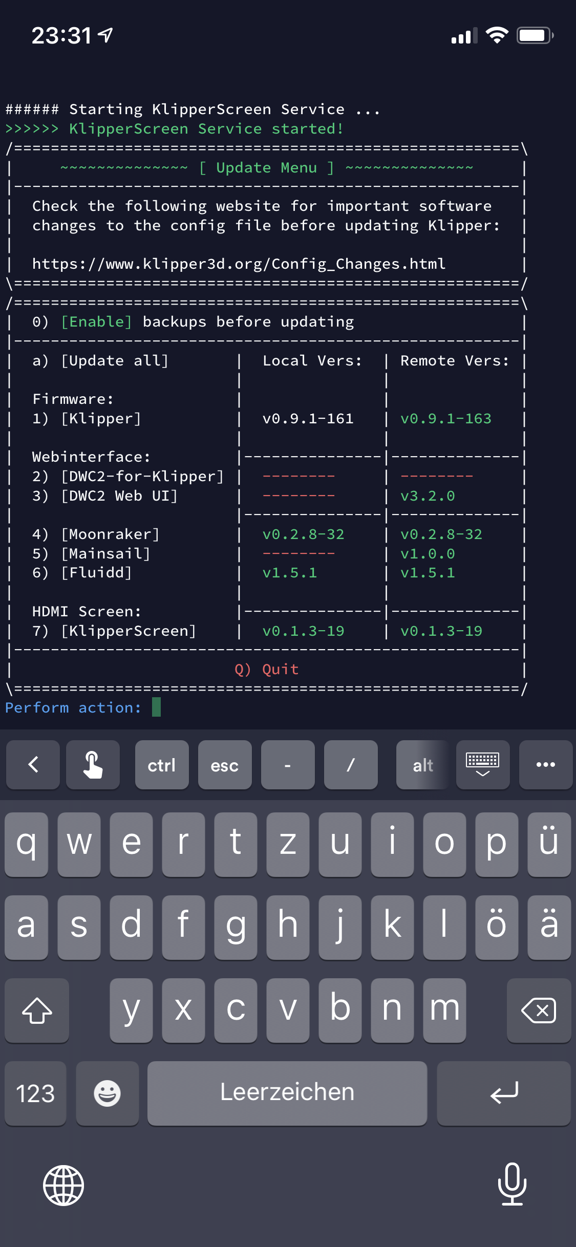Tap the touch gesture finger icon

click(x=93, y=765)
